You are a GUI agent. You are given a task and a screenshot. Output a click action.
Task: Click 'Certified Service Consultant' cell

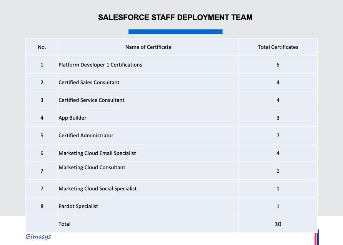[x=148, y=100]
